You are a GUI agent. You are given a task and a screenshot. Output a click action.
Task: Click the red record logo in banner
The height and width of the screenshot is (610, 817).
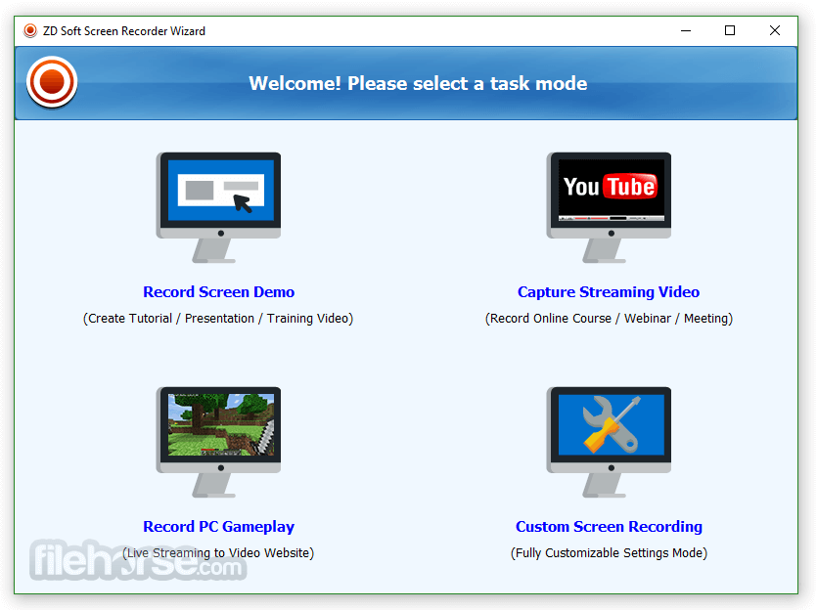coord(52,83)
